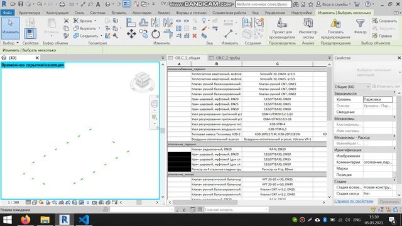Viewport: 402px width, 226px height.
Task: Select the Rotate tool in Изменить panel
Action: 155,34
